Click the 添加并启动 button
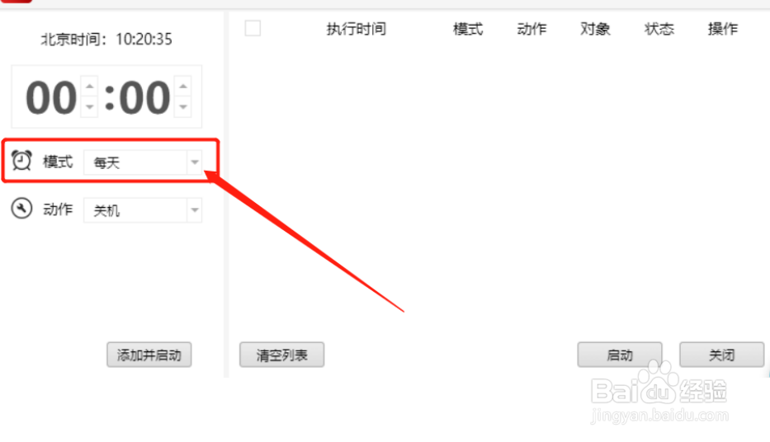The image size is (770, 442). coord(149,355)
